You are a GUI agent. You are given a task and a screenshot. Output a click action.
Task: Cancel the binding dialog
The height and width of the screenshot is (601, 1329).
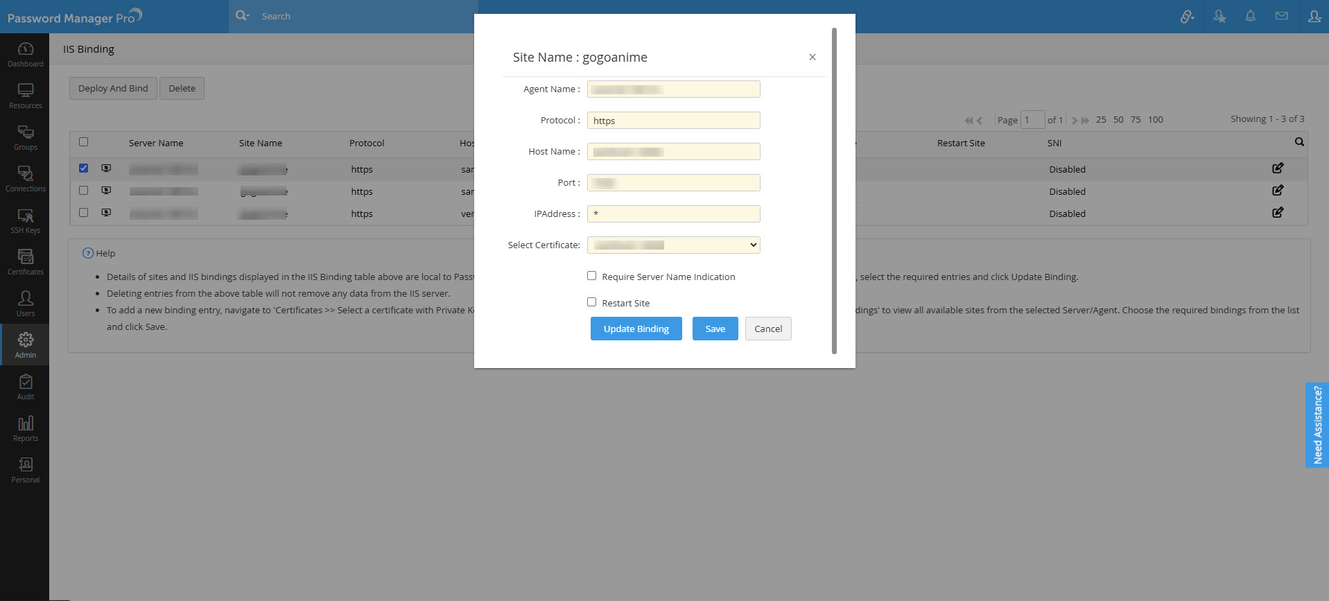768,329
